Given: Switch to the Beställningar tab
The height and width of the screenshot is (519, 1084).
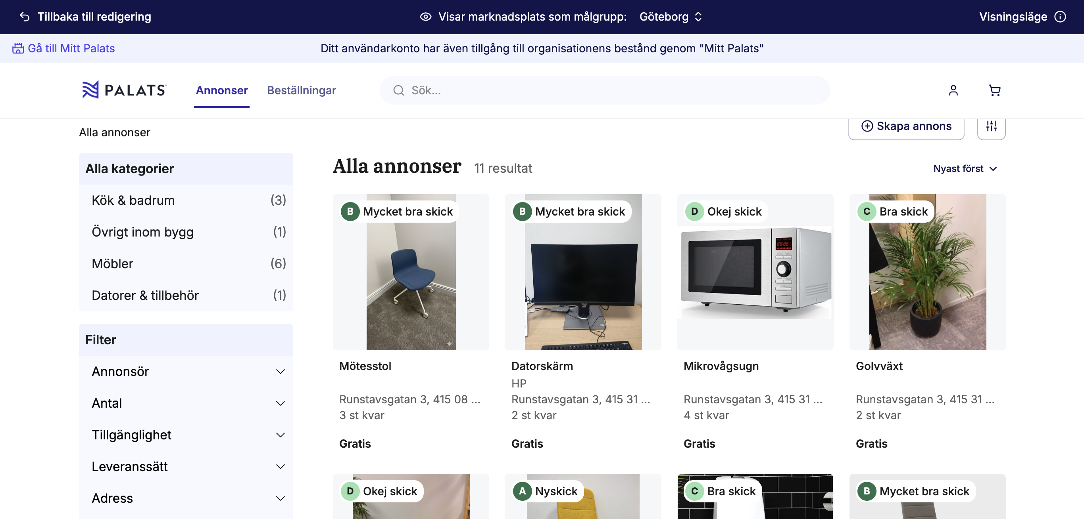Looking at the screenshot, I should point(301,90).
